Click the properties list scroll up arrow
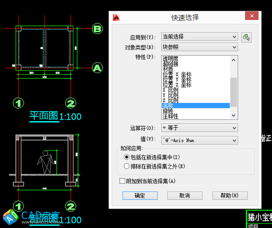The image size is (272, 228). click(233, 60)
